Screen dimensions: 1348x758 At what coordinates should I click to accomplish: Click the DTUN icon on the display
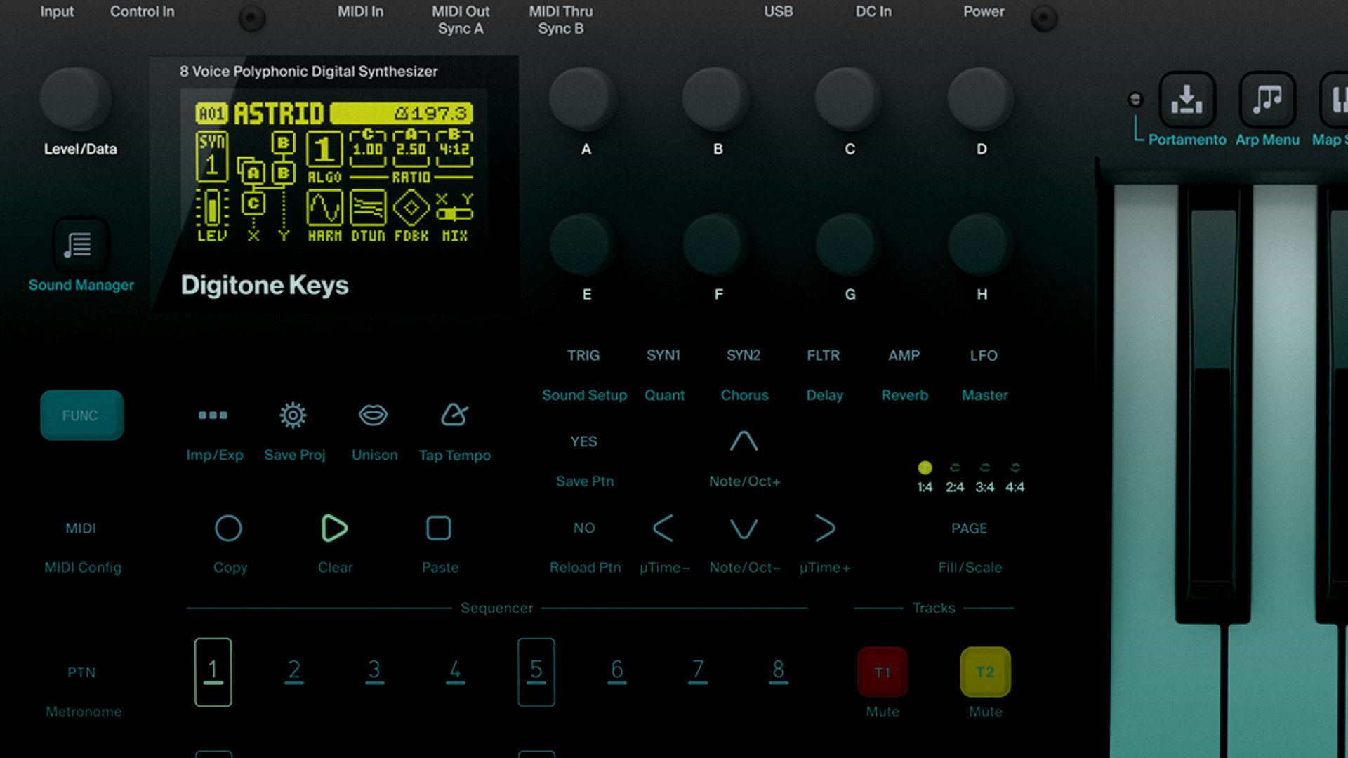point(368,208)
